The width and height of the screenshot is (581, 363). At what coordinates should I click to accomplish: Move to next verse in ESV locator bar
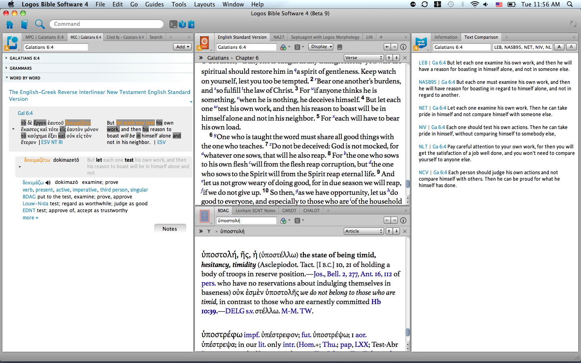[396, 58]
